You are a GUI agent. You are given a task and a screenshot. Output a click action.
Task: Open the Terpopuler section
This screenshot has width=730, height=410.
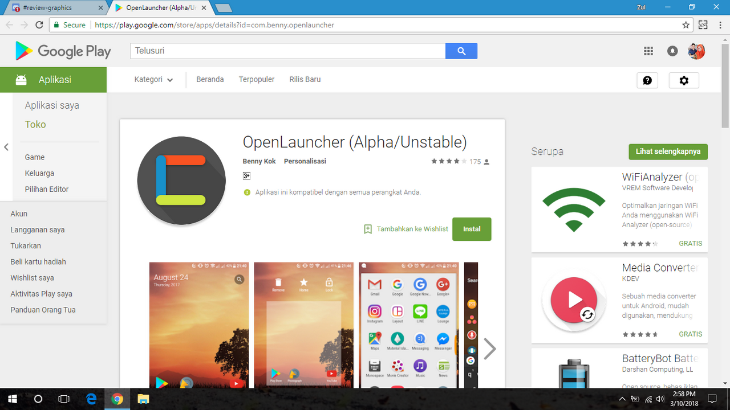click(257, 80)
